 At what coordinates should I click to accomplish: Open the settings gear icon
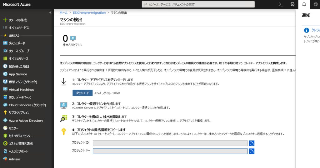(x=316, y=4)
